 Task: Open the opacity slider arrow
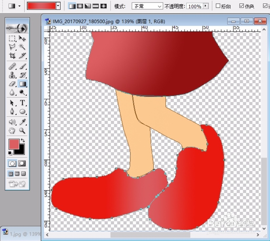(205, 6)
